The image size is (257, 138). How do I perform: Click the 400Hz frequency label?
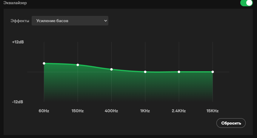(111, 111)
